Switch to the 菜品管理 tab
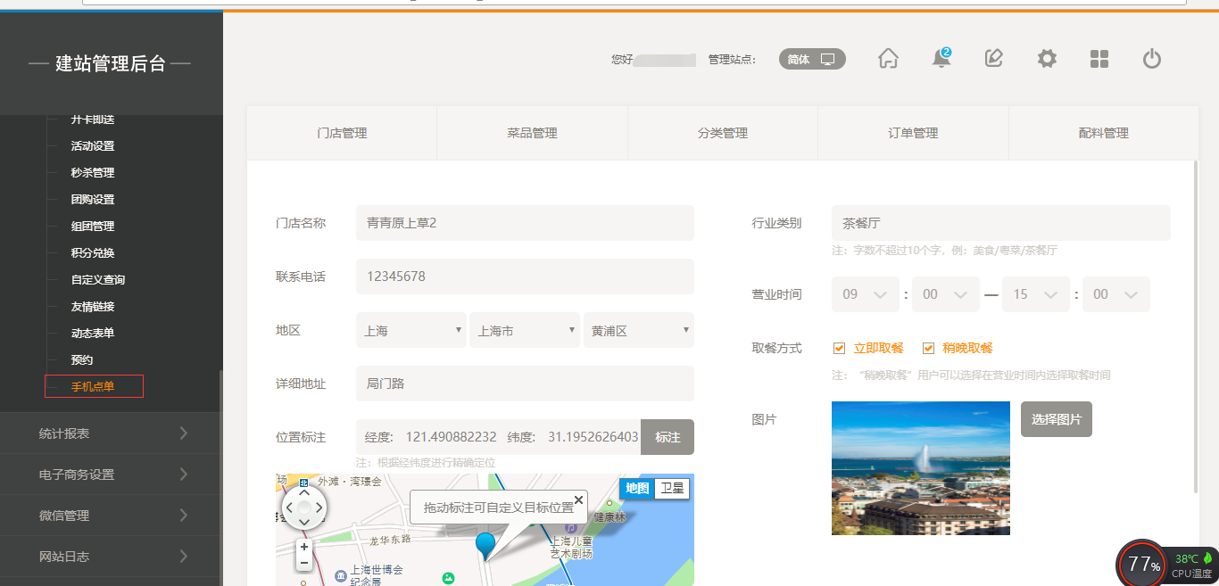This screenshot has height=586, width=1219. pyautogui.click(x=532, y=133)
